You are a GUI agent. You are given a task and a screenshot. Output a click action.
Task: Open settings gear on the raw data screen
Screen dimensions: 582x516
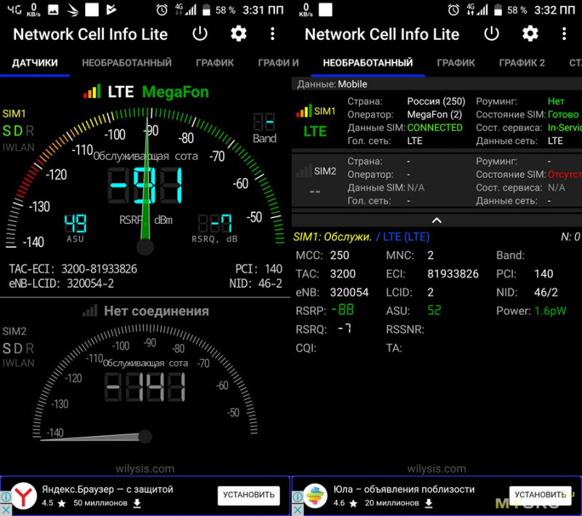point(530,33)
